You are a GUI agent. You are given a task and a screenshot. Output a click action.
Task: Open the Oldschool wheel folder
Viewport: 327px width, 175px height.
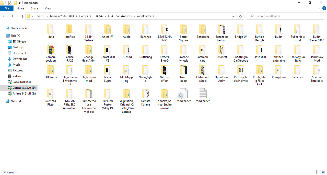[203, 74]
